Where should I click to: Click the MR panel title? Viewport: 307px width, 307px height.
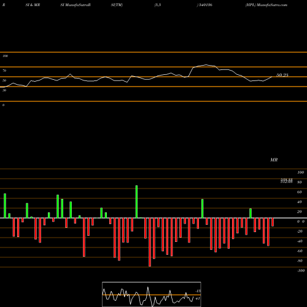pos(274,160)
